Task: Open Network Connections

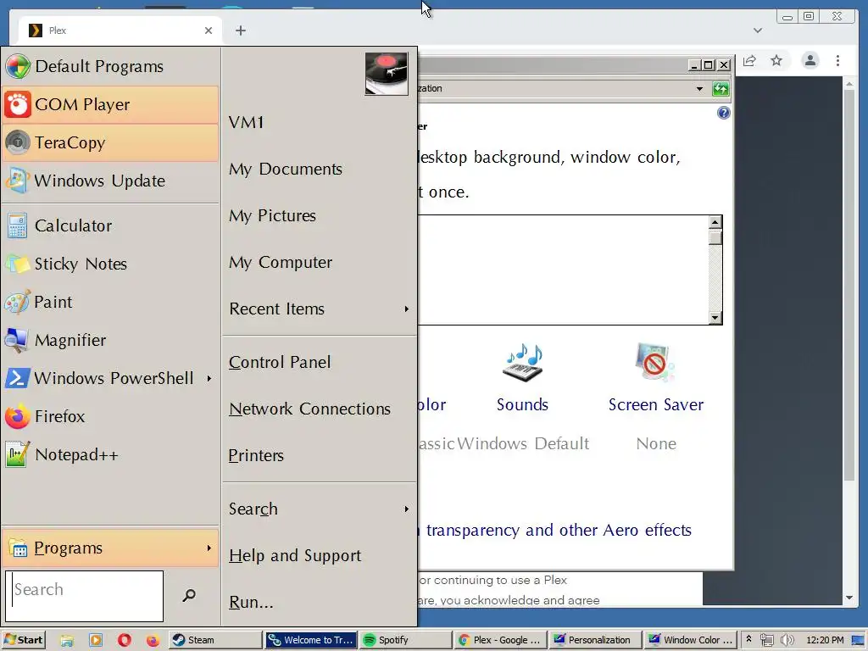Action: [x=320, y=409]
